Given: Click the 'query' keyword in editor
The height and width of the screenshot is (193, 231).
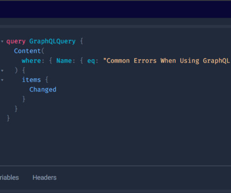Looking at the screenshot, I should coord(16,42).
